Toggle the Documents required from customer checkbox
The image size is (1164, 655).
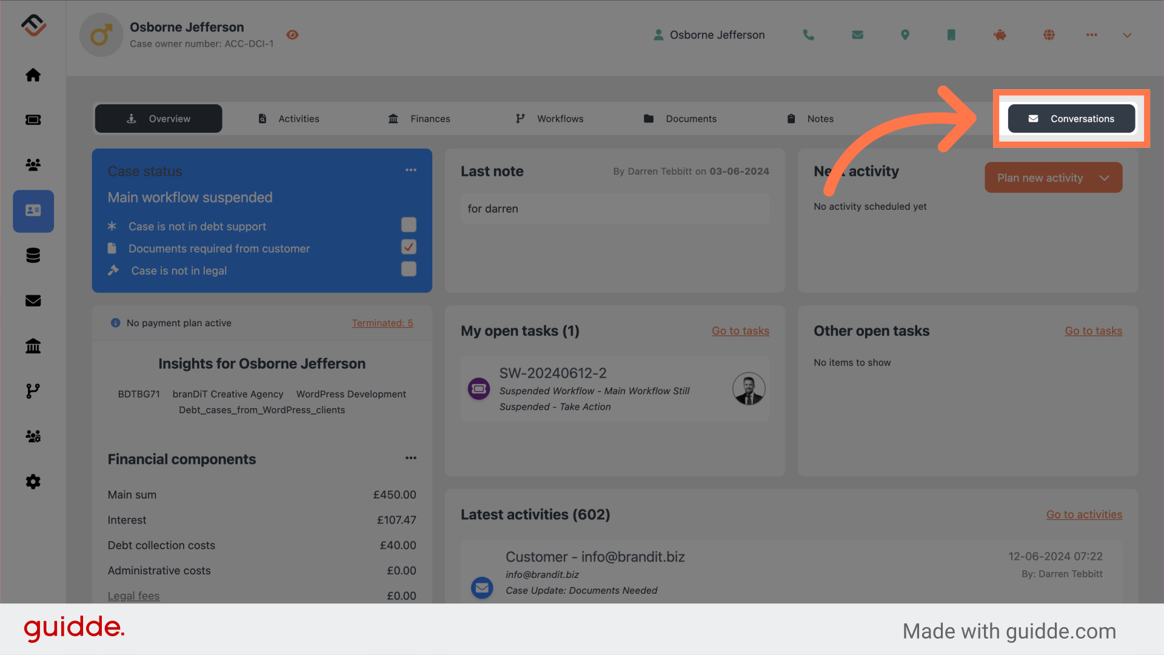[x=409, y=246]
